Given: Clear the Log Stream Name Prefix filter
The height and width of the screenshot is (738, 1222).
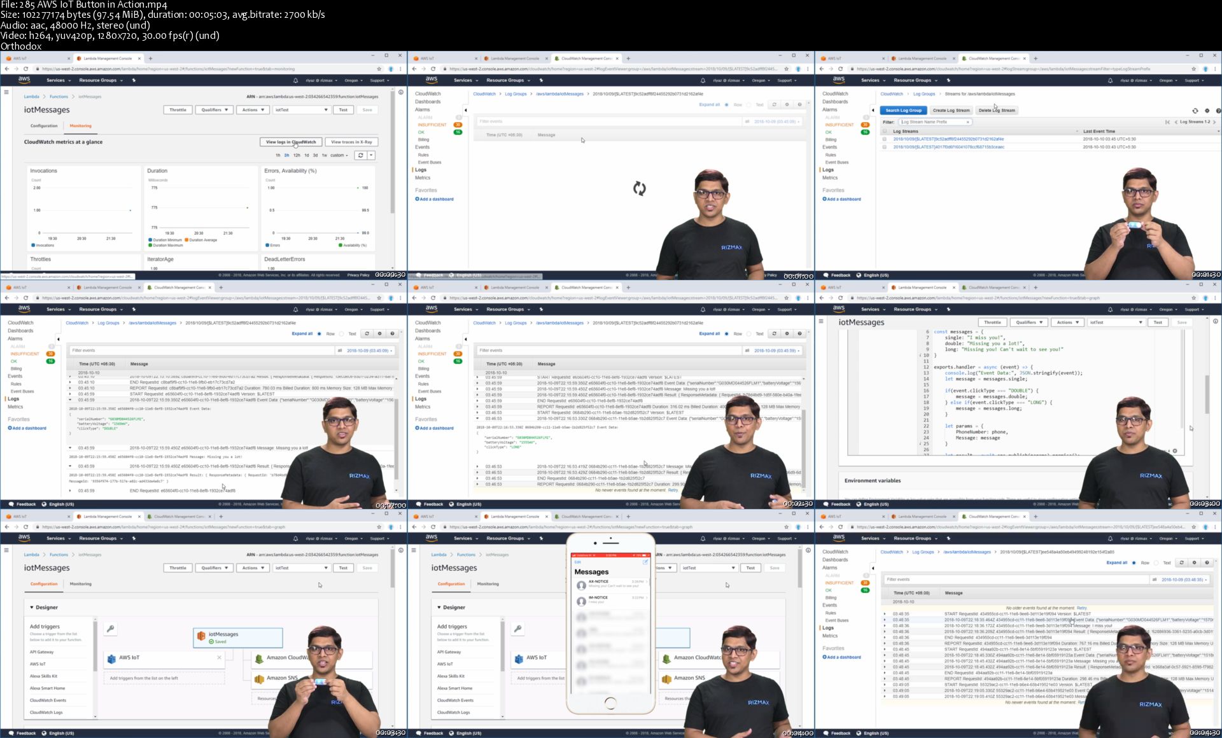Looking at the screenshot, I should pos(968,122).
